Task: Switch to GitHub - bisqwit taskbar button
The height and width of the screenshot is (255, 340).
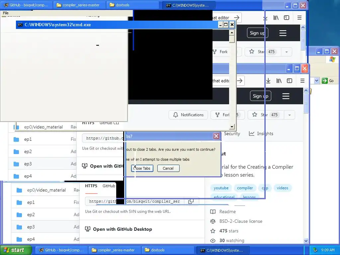Action: point(61,250)
